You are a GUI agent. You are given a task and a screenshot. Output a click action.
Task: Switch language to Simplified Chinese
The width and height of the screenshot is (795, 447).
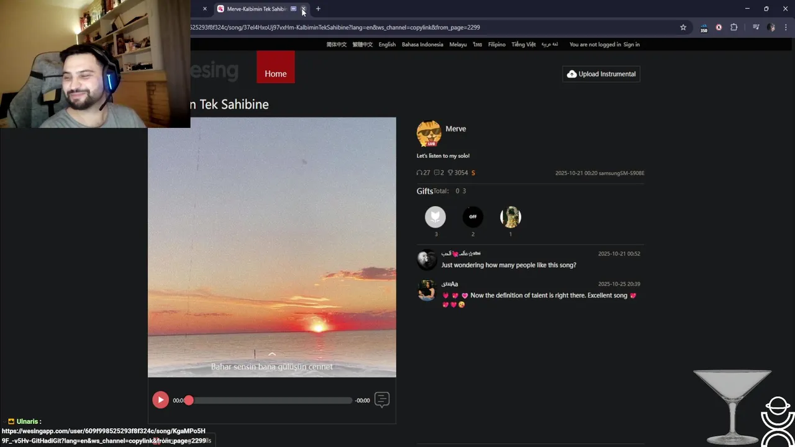pos(337,45)
